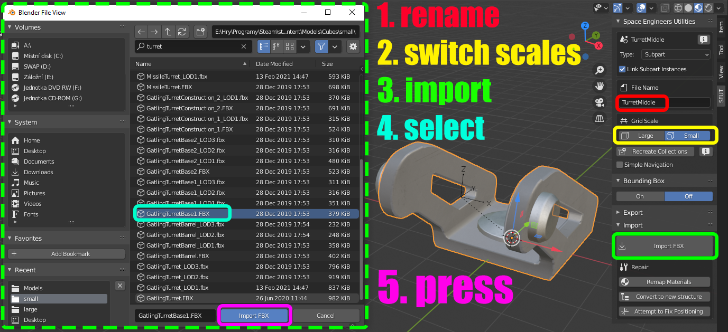Turn Bounding Box On
This screenshot has width=728, height=332.
640,196
